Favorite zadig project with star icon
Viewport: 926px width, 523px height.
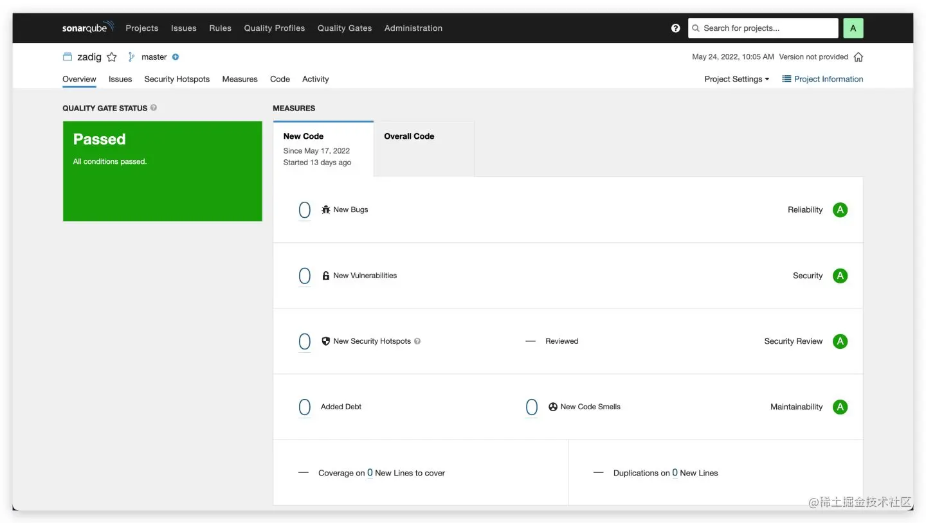[112, 57]
